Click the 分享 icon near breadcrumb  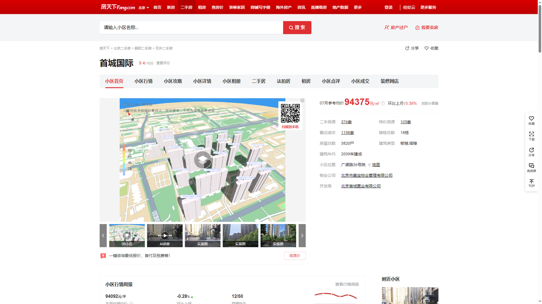tap(412, 48)
